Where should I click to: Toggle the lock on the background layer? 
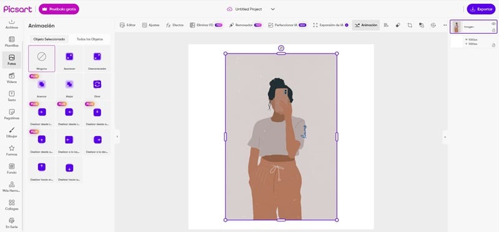493,45
